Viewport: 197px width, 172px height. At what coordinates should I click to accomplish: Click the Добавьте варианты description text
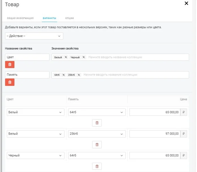(83, 27)
